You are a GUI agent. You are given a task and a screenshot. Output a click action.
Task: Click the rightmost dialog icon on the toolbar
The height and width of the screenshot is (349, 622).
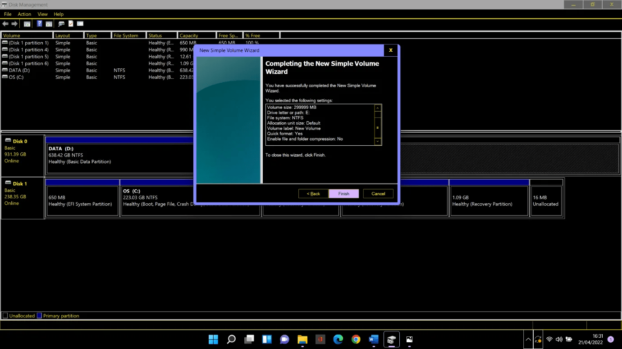[80, 23]
